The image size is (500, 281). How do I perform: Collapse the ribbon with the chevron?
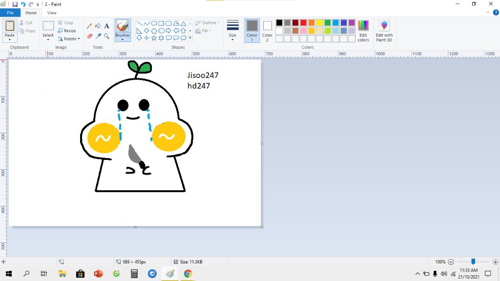(488, 13)
